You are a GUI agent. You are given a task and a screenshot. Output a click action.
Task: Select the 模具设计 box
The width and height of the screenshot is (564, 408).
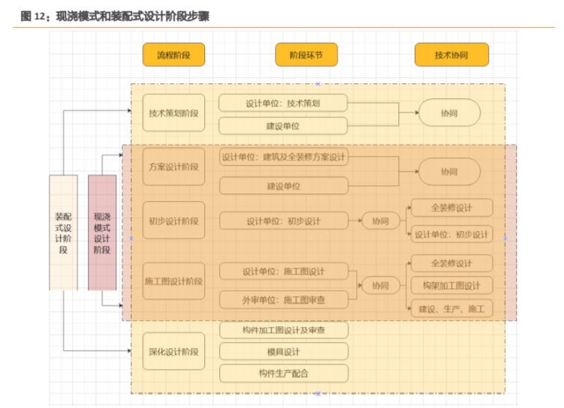tap(283, 352)
